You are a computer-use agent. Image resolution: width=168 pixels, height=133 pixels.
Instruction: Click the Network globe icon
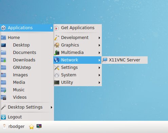click(57, 60)
